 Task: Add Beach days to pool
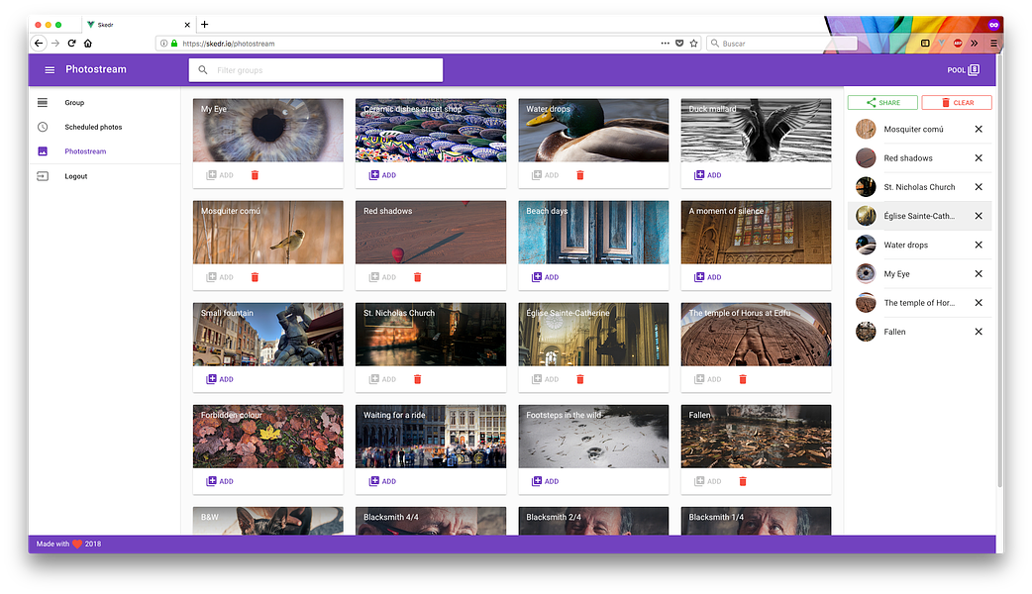(545, 277)
